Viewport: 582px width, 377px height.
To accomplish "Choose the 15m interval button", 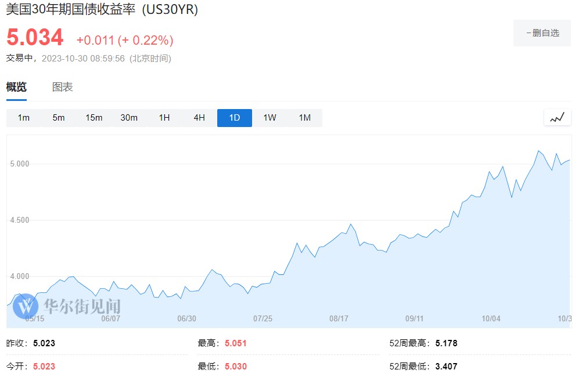I will 94,118.
